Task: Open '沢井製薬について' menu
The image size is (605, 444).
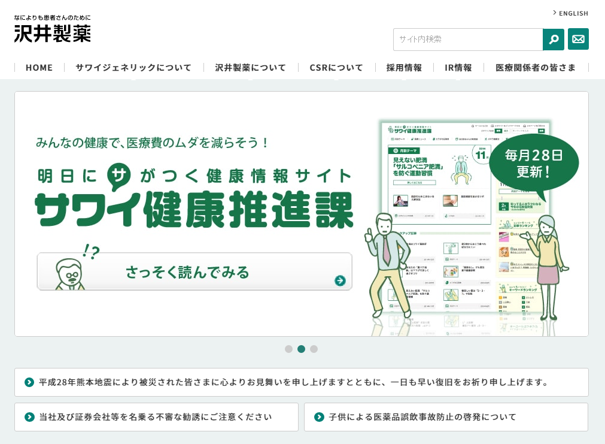Action: (x=250, y=68)
